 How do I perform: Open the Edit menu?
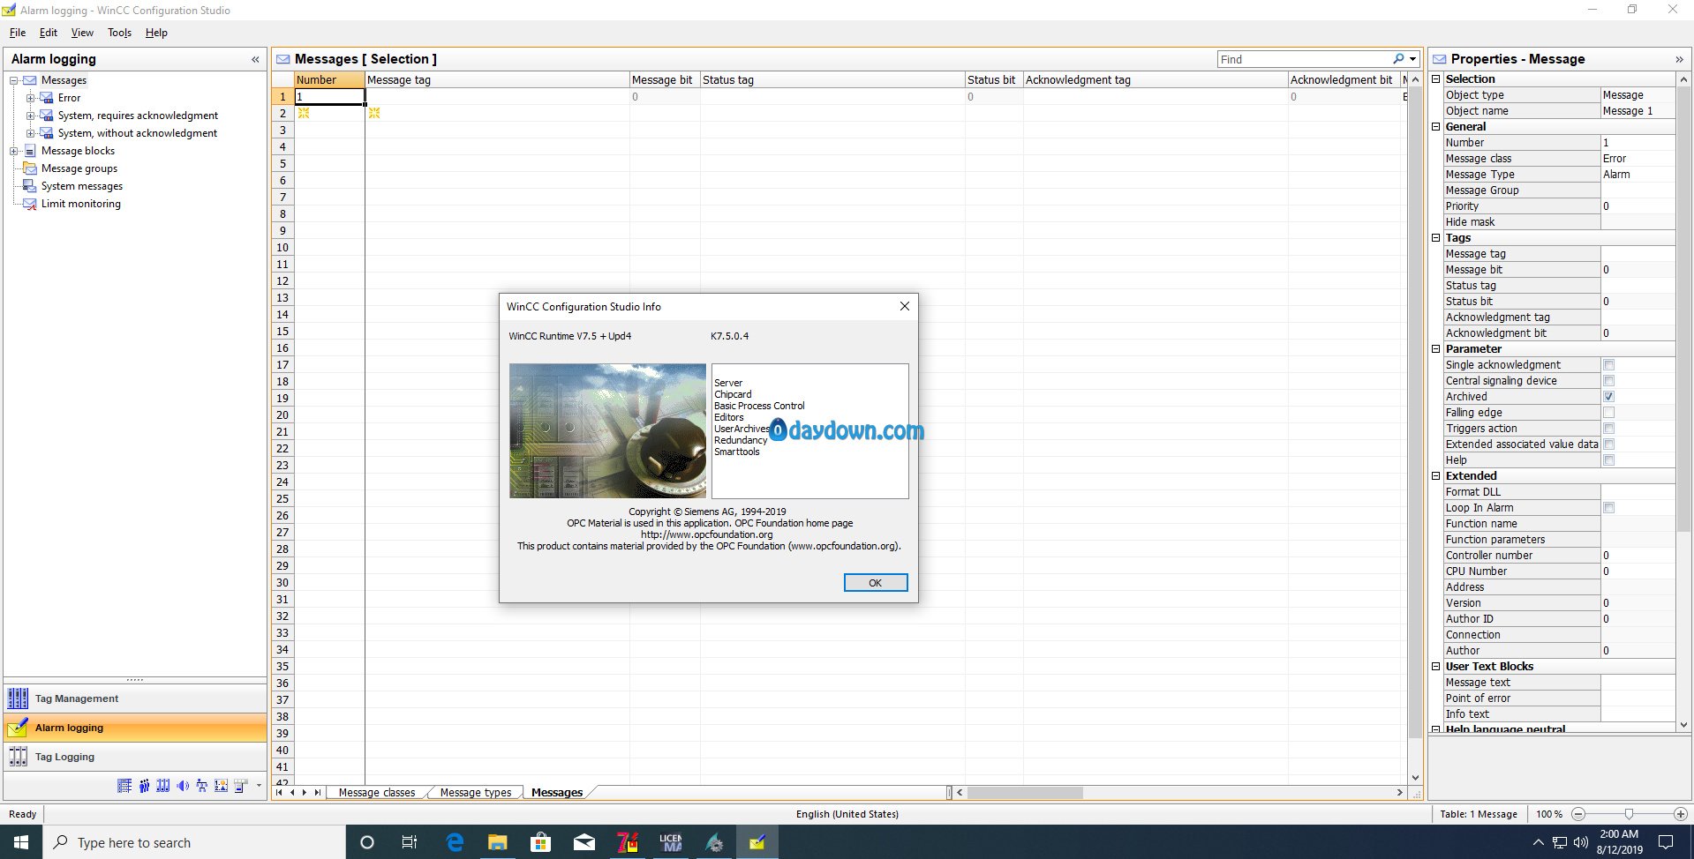tap(49, 33)
